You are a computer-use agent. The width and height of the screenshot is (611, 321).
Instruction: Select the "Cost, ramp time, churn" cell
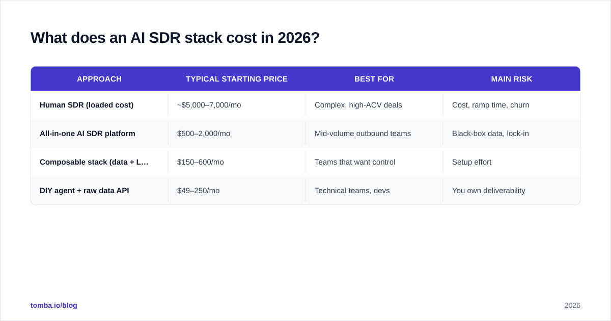[512, 105]
